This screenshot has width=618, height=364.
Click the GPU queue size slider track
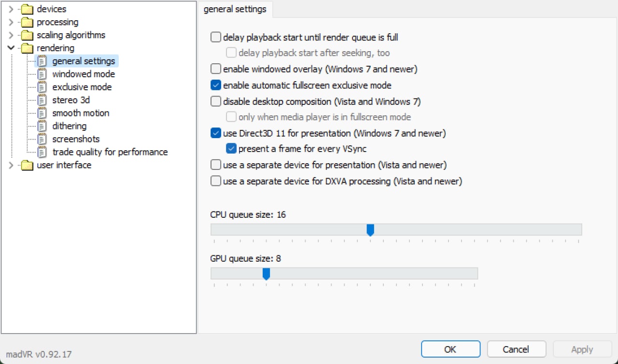[x=344, y=273]
